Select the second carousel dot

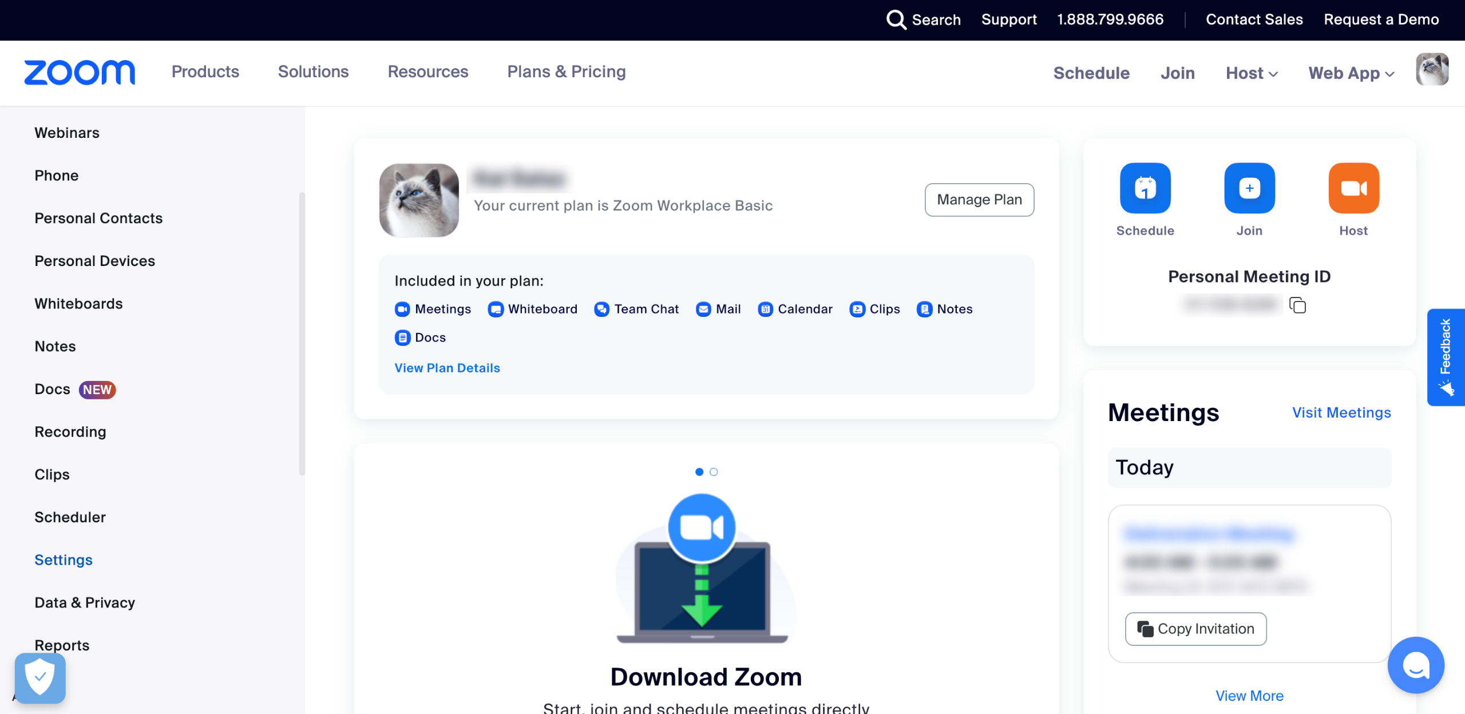coord(714,472)
